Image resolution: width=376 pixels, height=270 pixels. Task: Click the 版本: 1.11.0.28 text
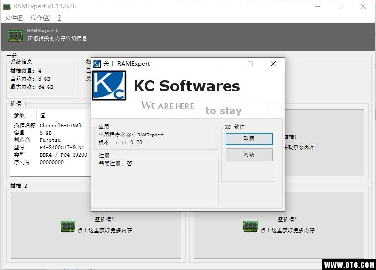(x=120, y=142)
